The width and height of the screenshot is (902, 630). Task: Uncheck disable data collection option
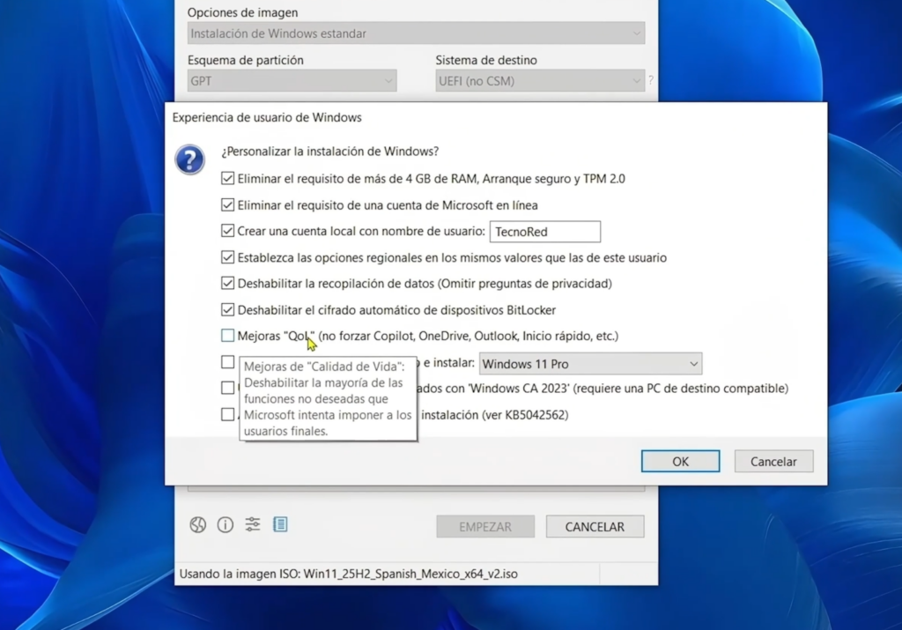click(228, 283)
